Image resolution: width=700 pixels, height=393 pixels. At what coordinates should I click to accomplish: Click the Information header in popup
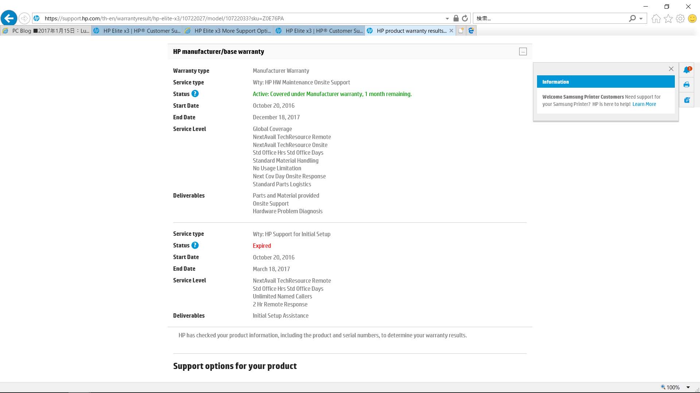pyautogui.click(x=606, y=82)
